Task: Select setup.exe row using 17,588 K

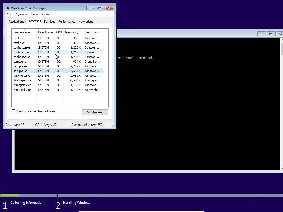Action: (x=57, y=71)
